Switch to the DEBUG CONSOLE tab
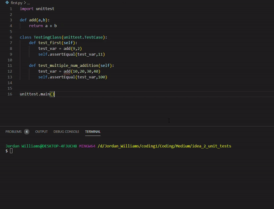Image resolution: width=274 pixels, height=209 pixels. pyautogui.click(x=66, y=132)
